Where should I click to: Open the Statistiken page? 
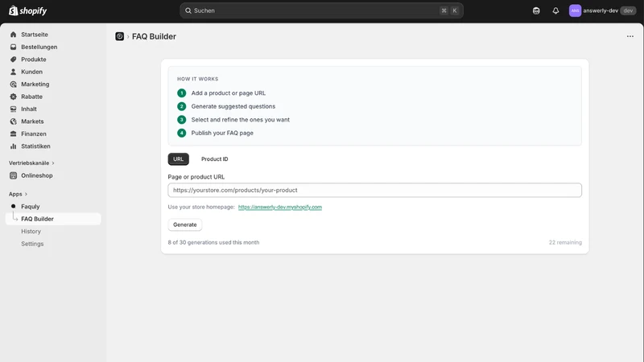click(35, 146)
